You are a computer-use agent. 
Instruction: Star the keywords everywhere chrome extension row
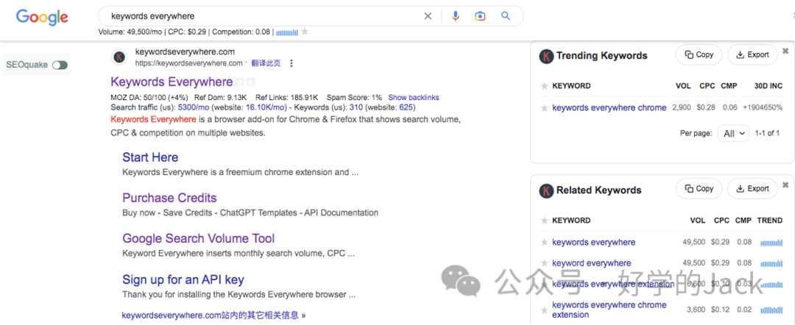545,310
